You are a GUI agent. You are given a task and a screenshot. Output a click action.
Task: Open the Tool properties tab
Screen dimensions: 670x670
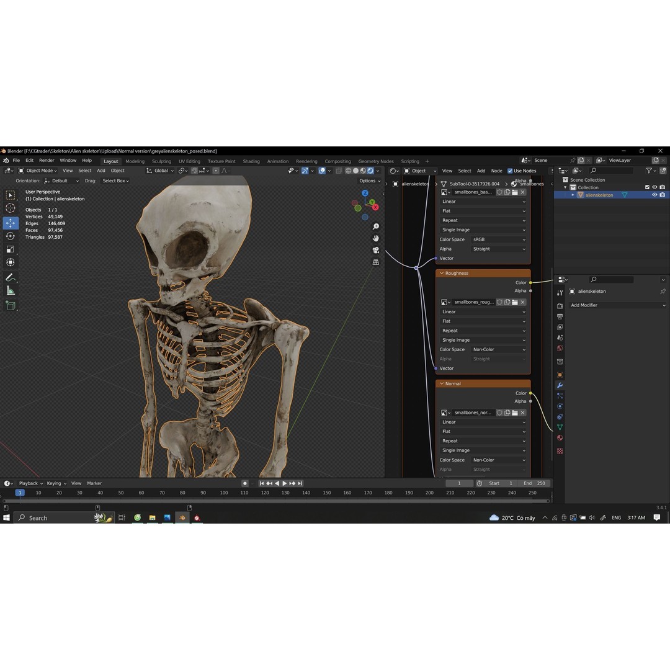coord(560,293)
